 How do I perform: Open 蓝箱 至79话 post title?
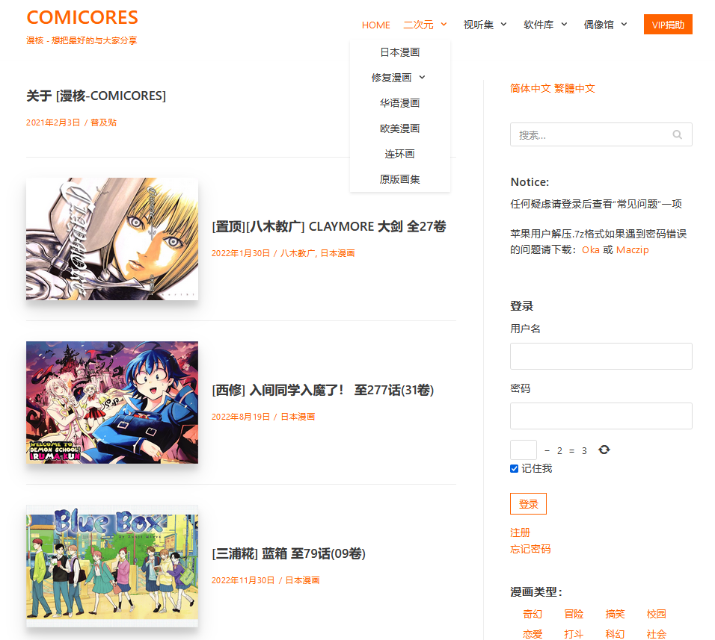click(289, 553)
